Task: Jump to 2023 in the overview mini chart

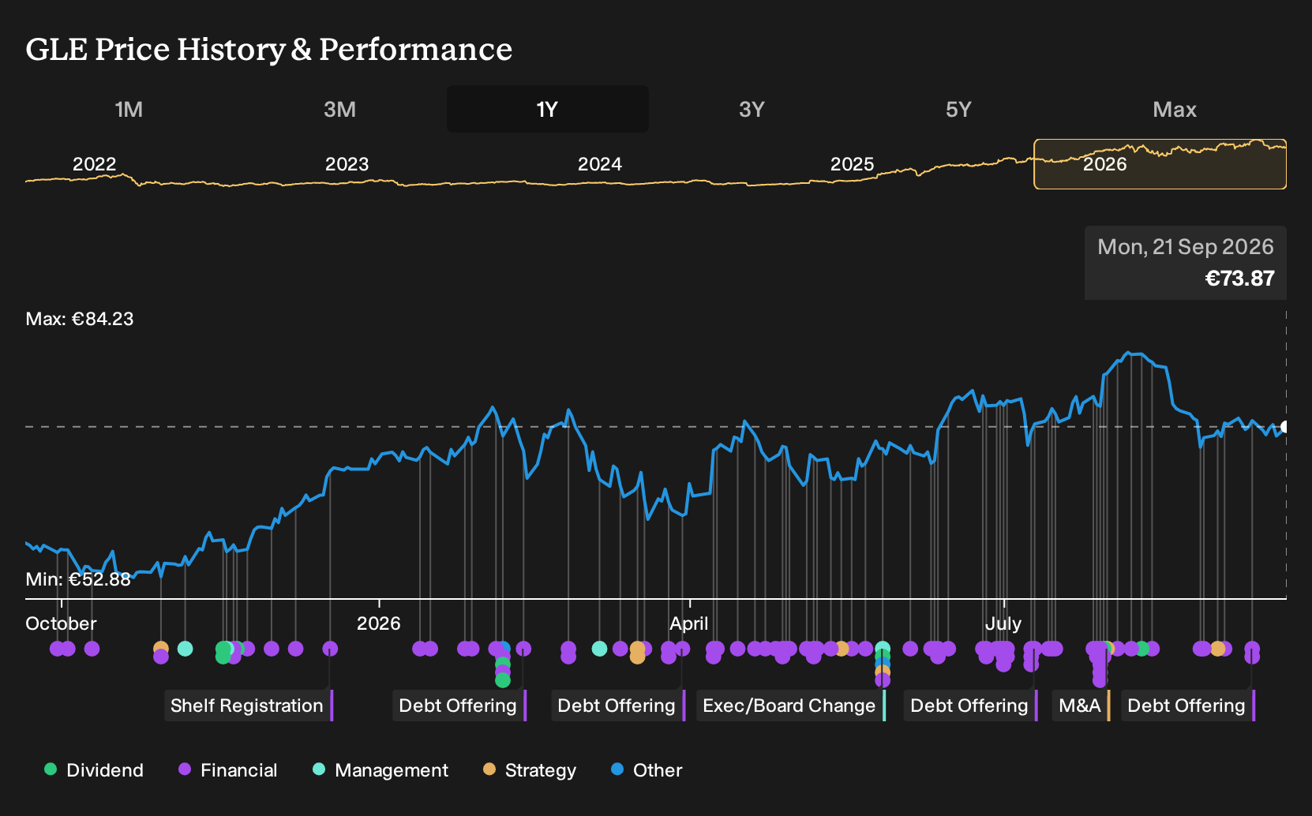Action: point(347,164)
